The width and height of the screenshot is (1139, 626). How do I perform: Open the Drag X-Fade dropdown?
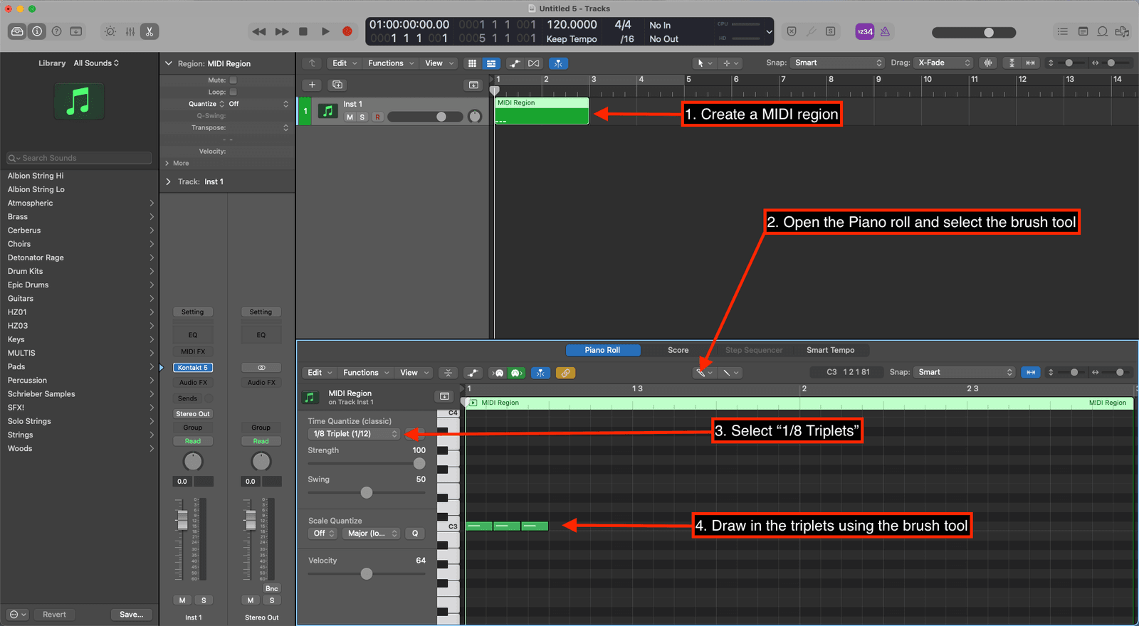point(943,63)
